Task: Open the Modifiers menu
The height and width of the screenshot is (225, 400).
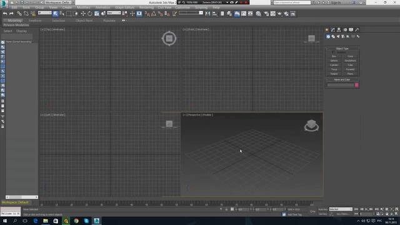Action: pos(83,7)
